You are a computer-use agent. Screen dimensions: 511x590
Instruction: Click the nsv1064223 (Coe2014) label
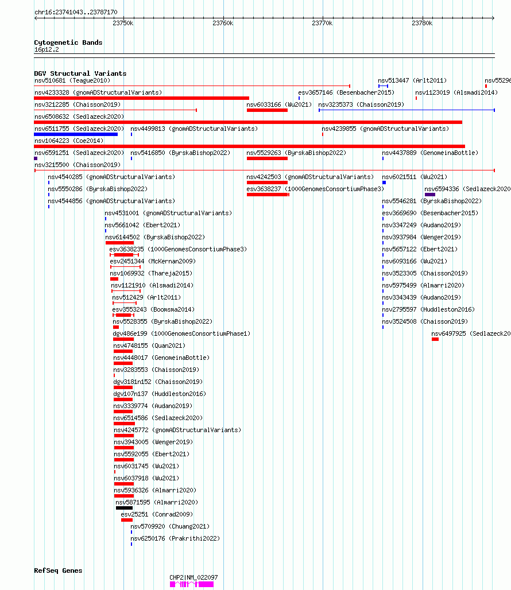(x=69, y=141)
